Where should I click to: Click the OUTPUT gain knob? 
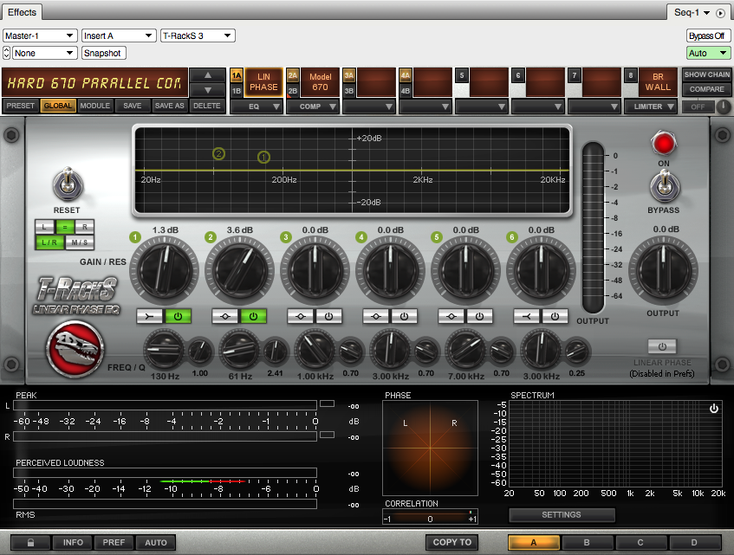click(x=663, y=271)
